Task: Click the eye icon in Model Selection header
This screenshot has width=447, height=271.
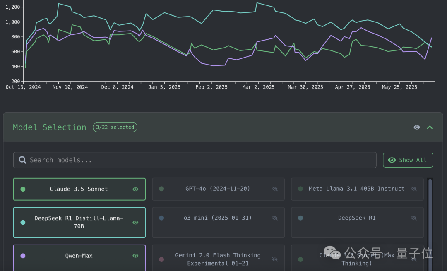Action: (x=417, y=127)
